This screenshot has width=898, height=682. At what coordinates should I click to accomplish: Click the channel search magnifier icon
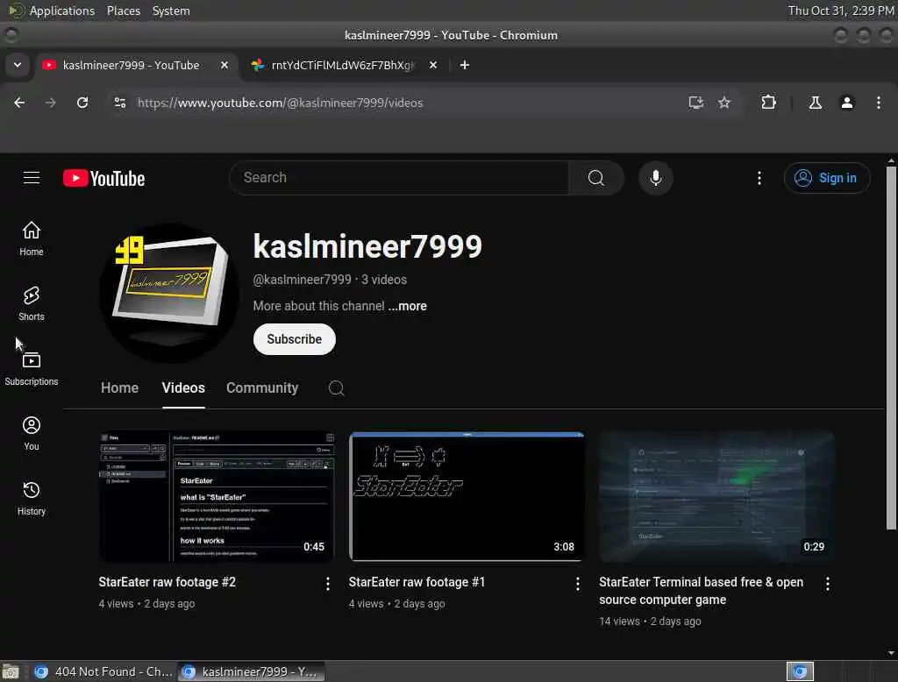pos(336,388)
